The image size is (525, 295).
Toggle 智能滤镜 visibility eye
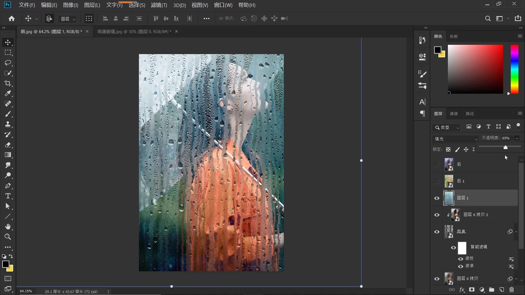(453, 248)
